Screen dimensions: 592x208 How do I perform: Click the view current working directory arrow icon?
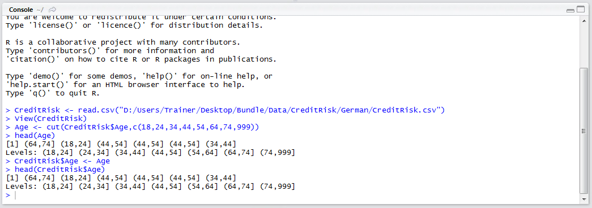[x=53, y=10]
